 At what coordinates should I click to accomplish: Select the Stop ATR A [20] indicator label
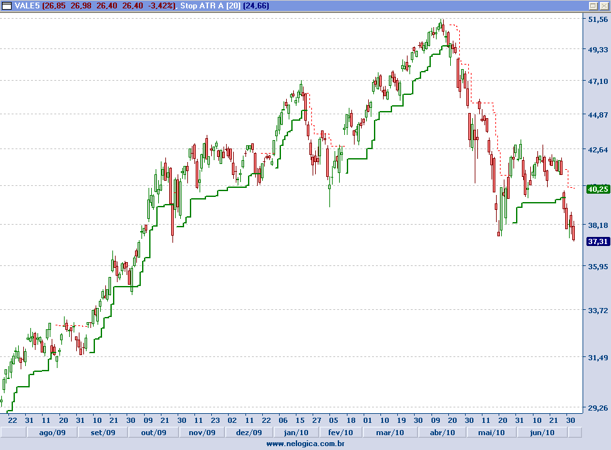point(211,6)
